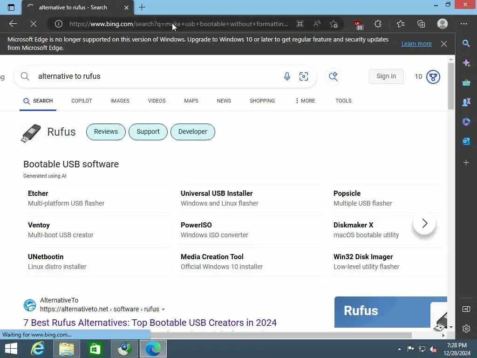Show next bootable USB software suggestions
477x358 pixels.
(x=424, y=223)
